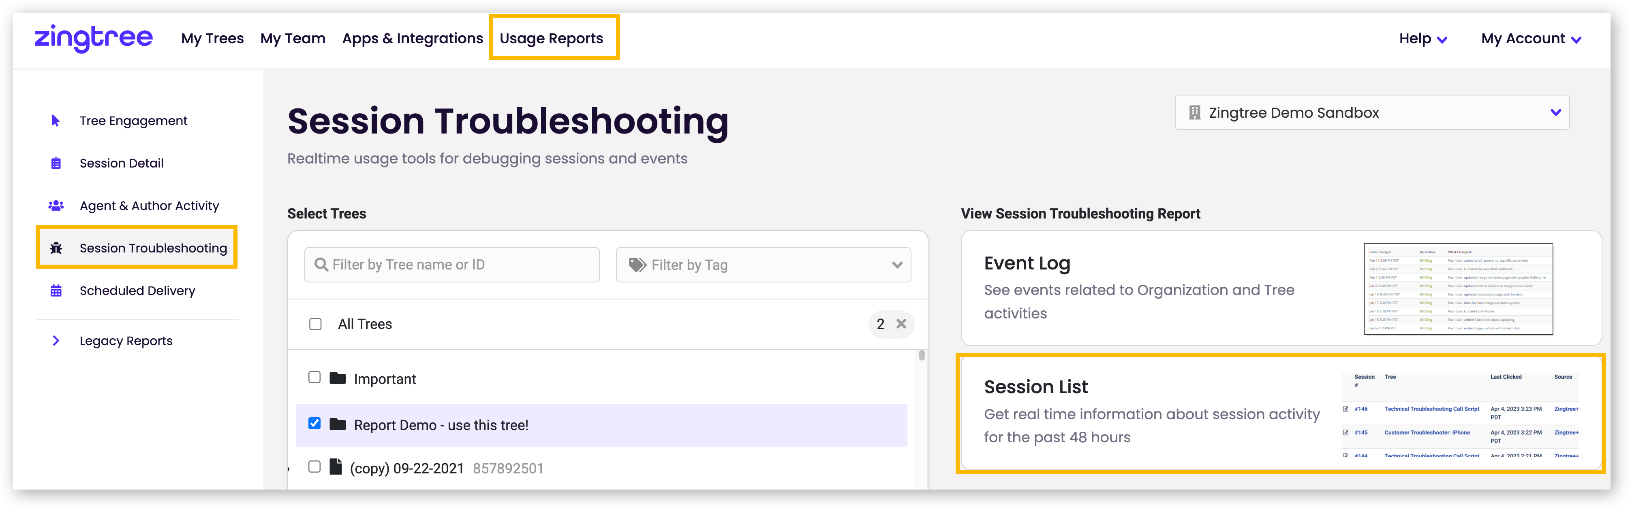Open the My Account dropdown menu
Screen dimensions: 1630x509
(1531, 38)
